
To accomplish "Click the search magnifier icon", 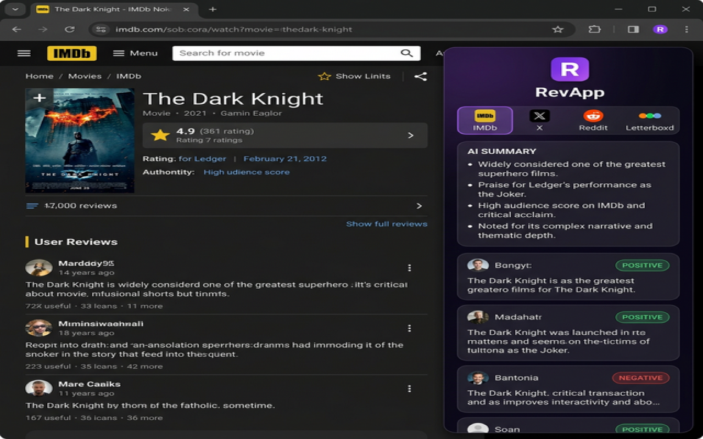I will tap(406, 53).
